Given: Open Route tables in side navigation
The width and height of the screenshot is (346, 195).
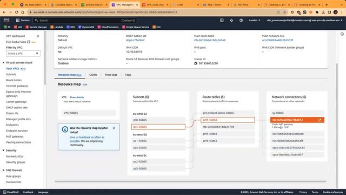Looking at the screenshot, I should point(14,80).
